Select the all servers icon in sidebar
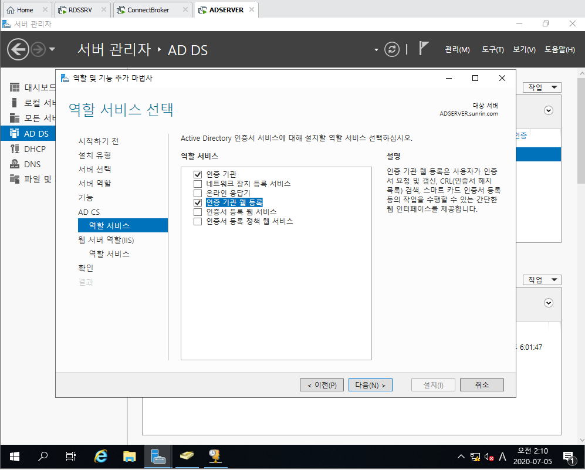Viewport: 585px width, 470px height. point(15,118)
